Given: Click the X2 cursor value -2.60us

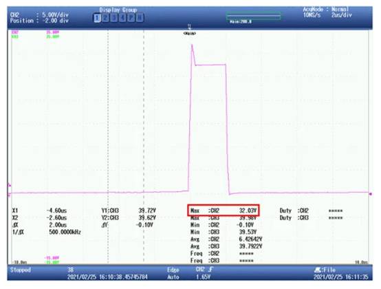Looking at the screenshot, I should click(x=56, y=217).
